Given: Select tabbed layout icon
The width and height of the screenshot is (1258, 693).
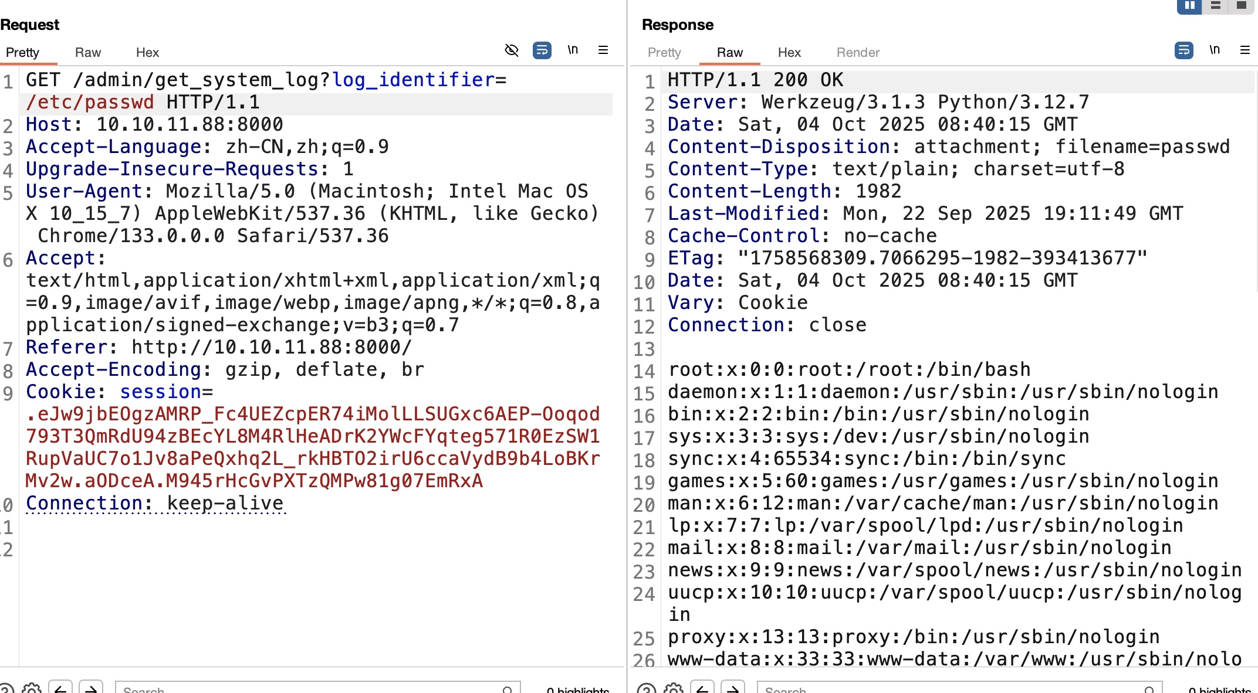Looking at the screenshot, I should pyautogui.click(x=1242, y=6).
